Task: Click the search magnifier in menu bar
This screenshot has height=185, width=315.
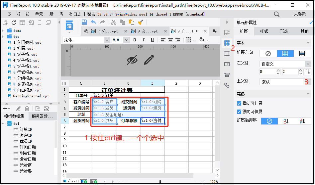Action: point(277,14)
